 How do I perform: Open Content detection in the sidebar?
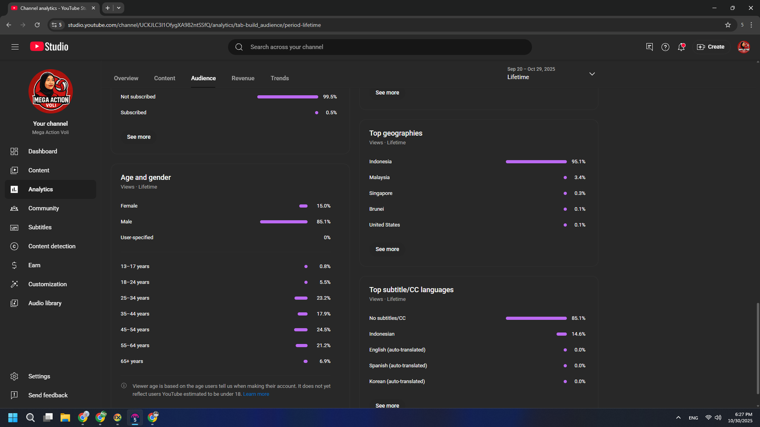pyautogui.click(x=52, y=246)
